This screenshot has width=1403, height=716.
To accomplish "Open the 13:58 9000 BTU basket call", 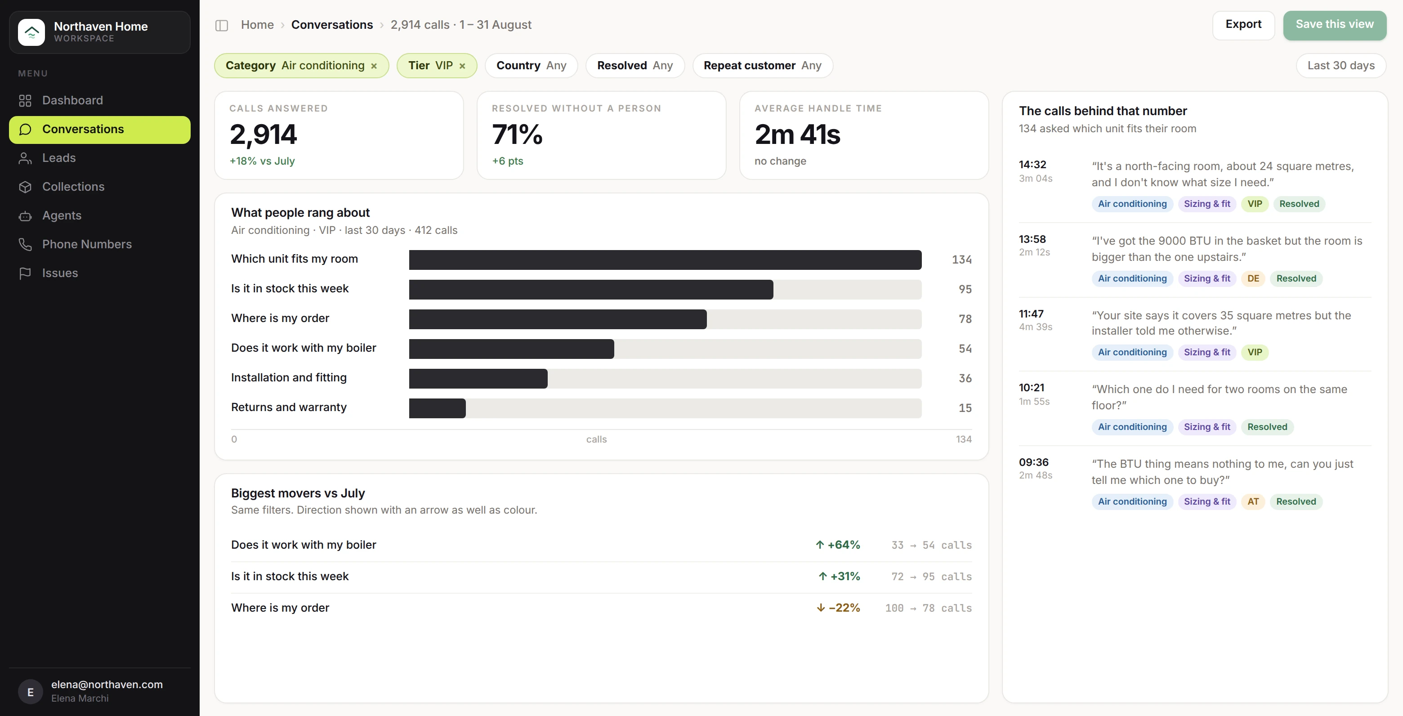I will click(x=1195, y=260).
